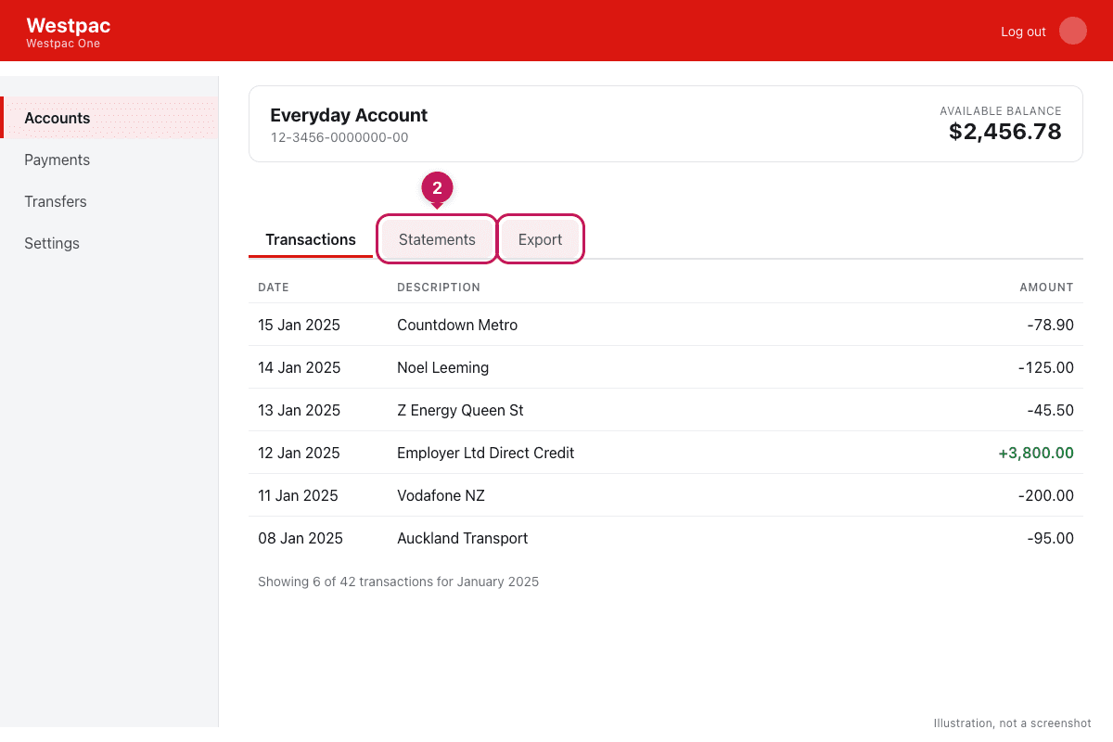Screen dimensions: 1113x742
Task: Select the Vodafone NZ transaction
Action: 666,495
